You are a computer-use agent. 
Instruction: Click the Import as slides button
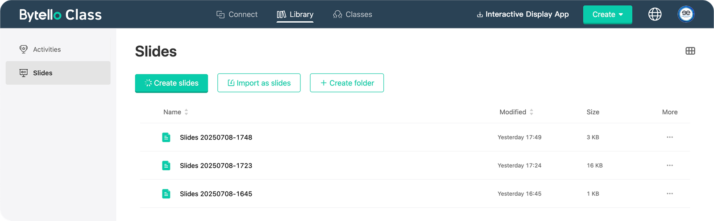tap(259, 83)
